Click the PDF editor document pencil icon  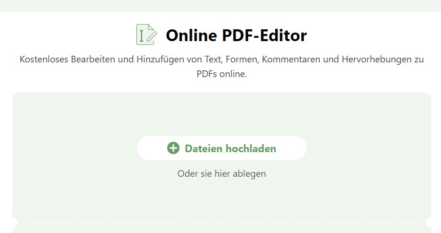click(x=146, y=35)
